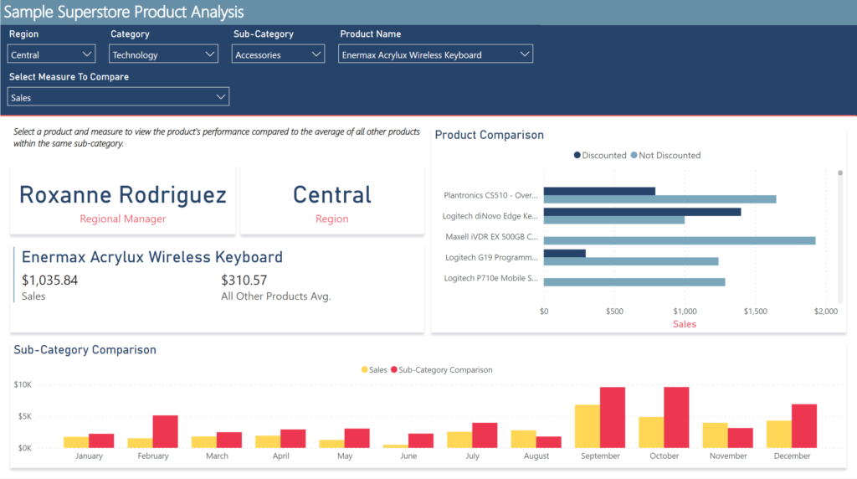Click the Enermax Acrylux Wireless Keyboard card title
This screenshot has height=479, width=857.
[152, 257]
